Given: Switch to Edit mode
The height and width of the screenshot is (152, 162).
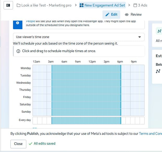Looking at the screenshot, I should pyautogui.click(x=111, y=15).
